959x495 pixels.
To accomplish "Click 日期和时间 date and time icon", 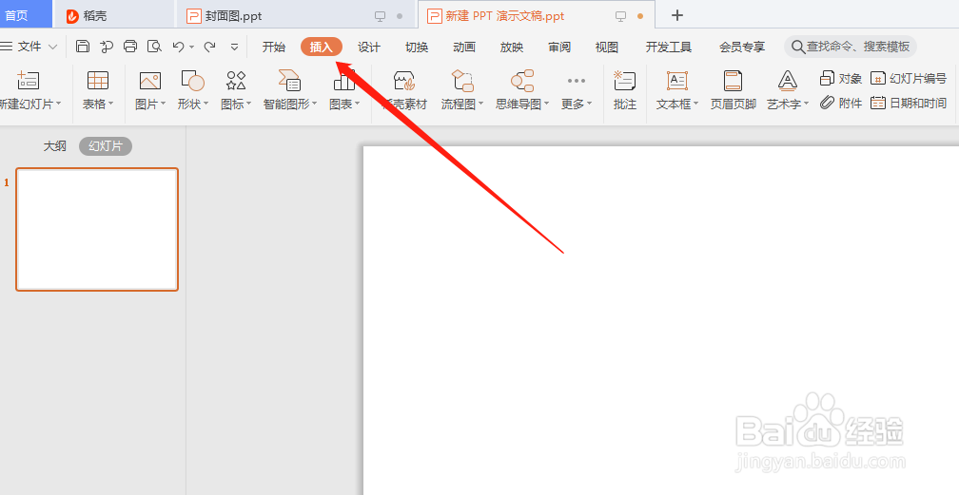I will (877, 103).
